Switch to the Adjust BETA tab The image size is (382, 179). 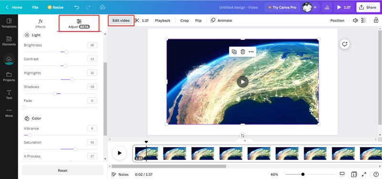(x=79, y=23)
